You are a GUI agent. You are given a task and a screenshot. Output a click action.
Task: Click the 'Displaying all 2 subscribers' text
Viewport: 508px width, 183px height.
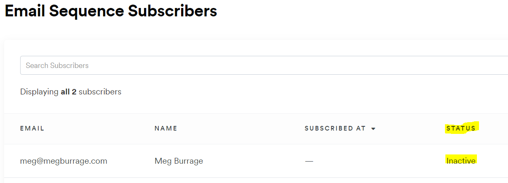point(71,91)
